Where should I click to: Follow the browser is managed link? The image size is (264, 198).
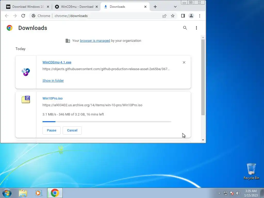tap(95, 41)
